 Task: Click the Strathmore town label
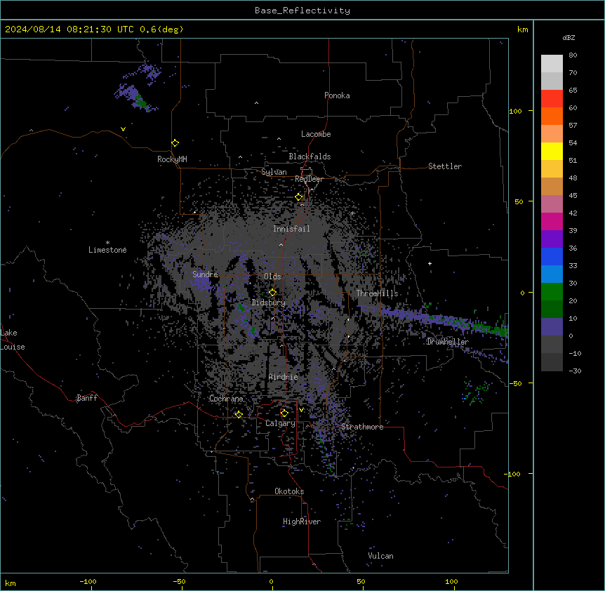click(362, 427)
